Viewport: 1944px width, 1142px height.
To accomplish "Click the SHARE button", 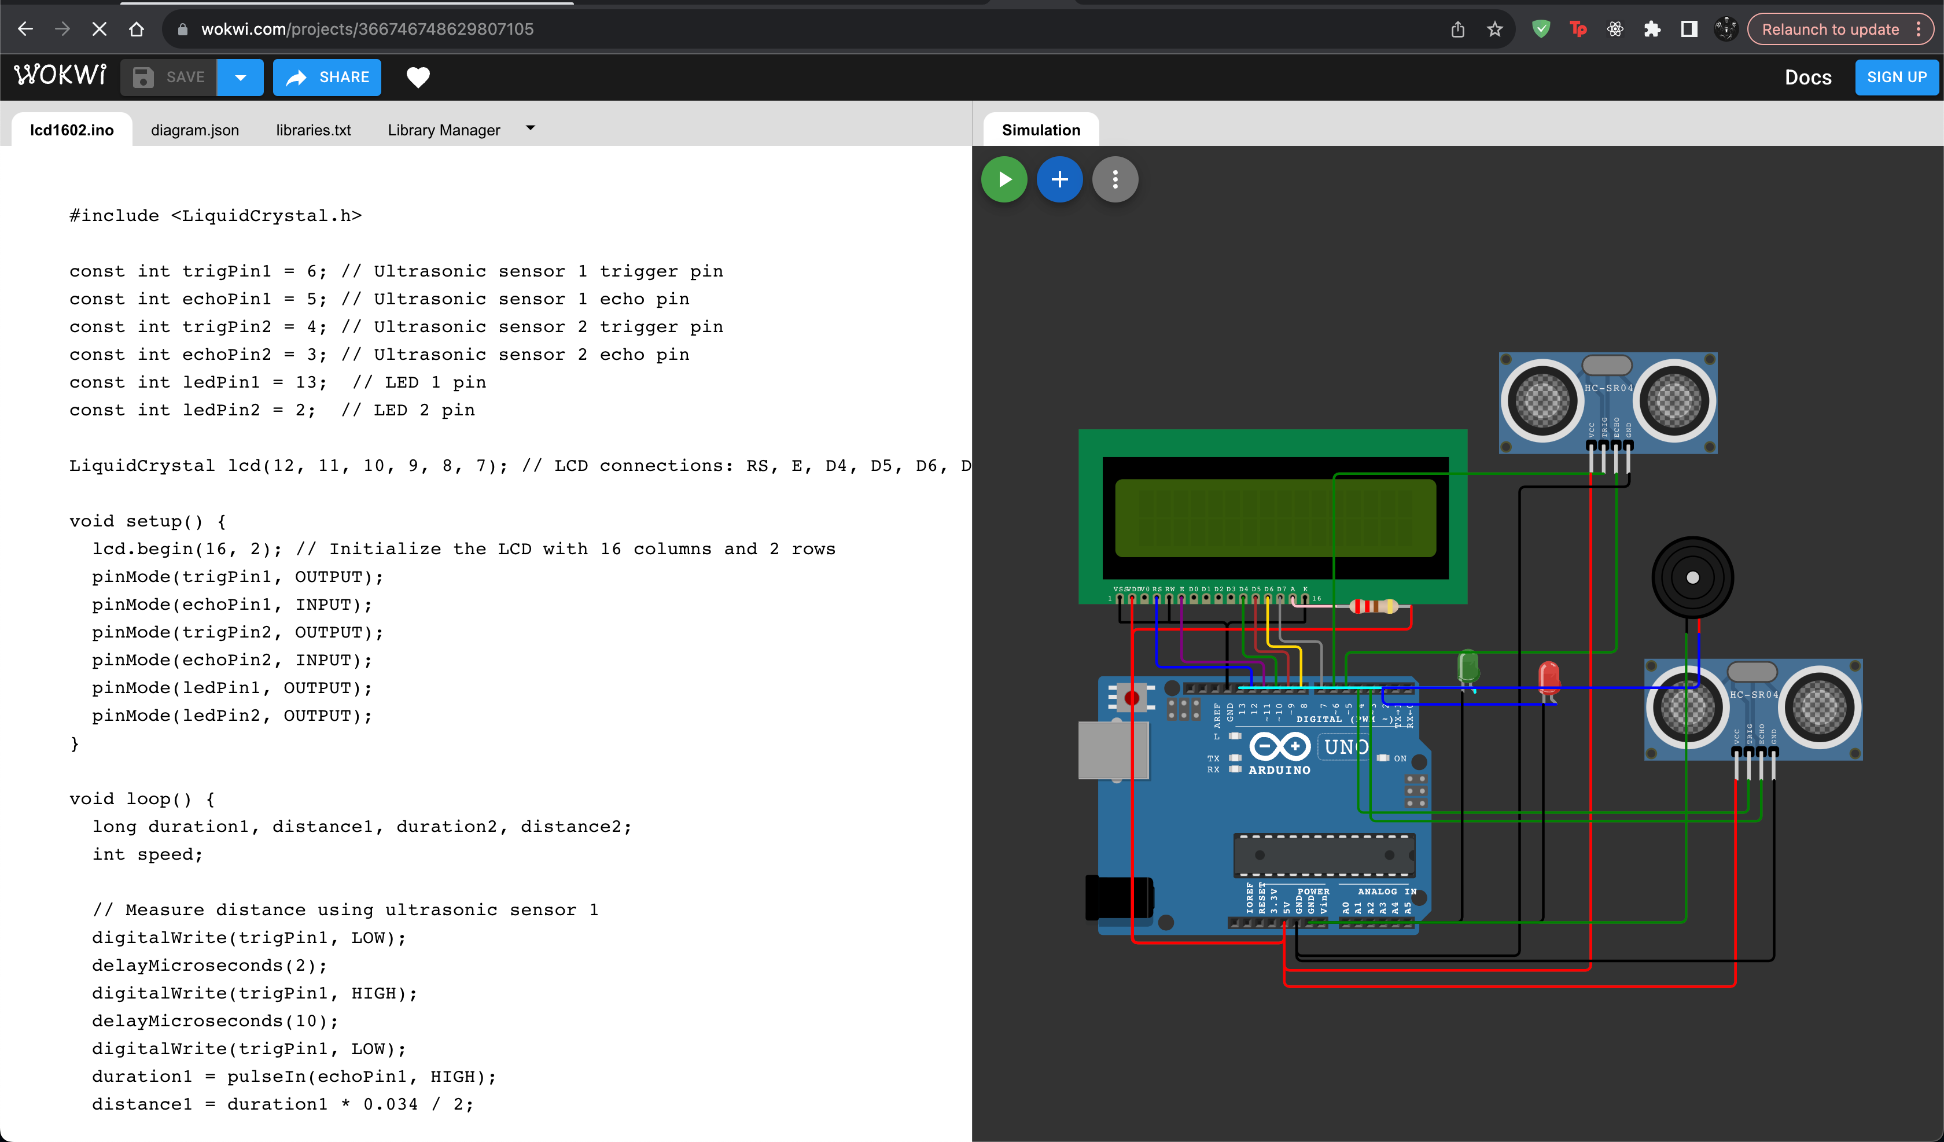I will pos(327,77).
